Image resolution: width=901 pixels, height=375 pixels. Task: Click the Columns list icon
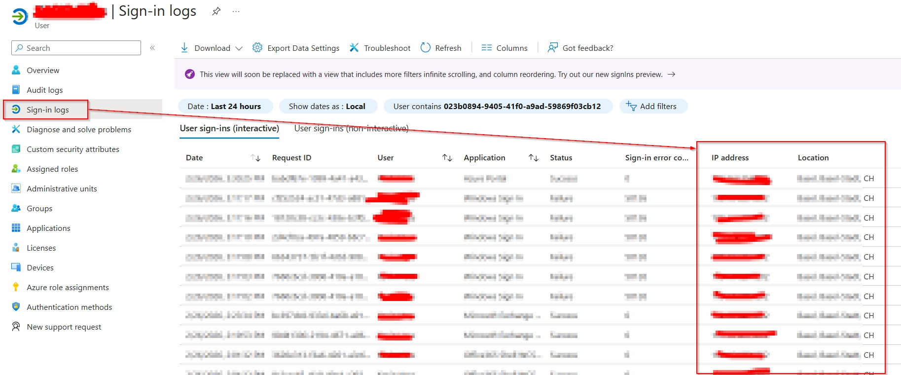[x=487, y=47]
